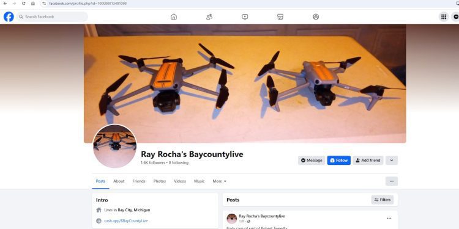
Task: Open the cash.app/$BayCountyLive link
Action: 126,221
